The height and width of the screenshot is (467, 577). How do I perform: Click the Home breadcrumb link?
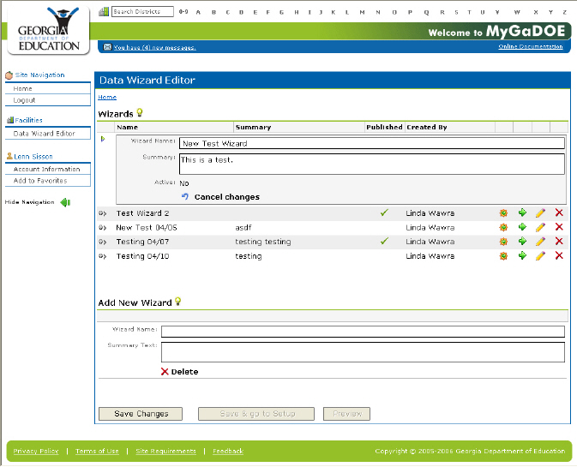(x=107, y=97)
